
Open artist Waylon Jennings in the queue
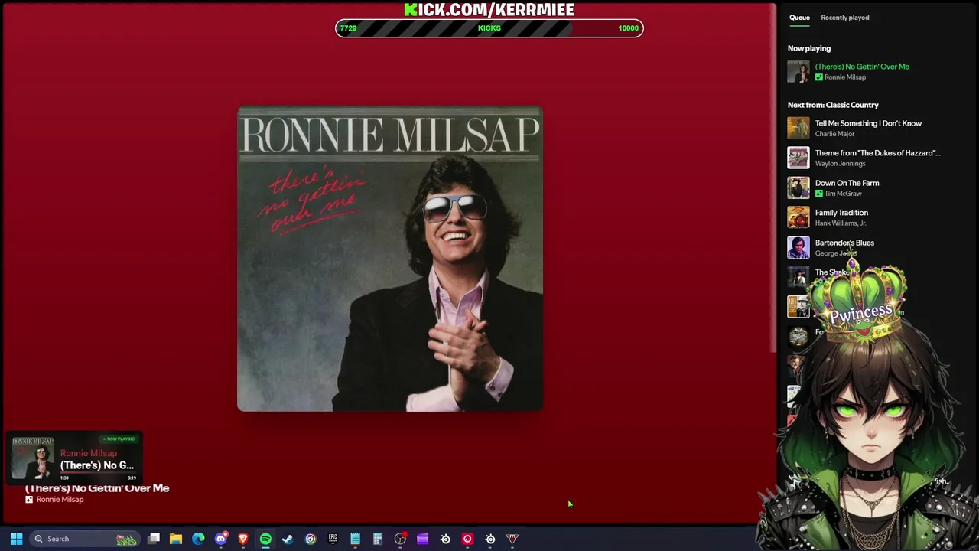[840, 164]
